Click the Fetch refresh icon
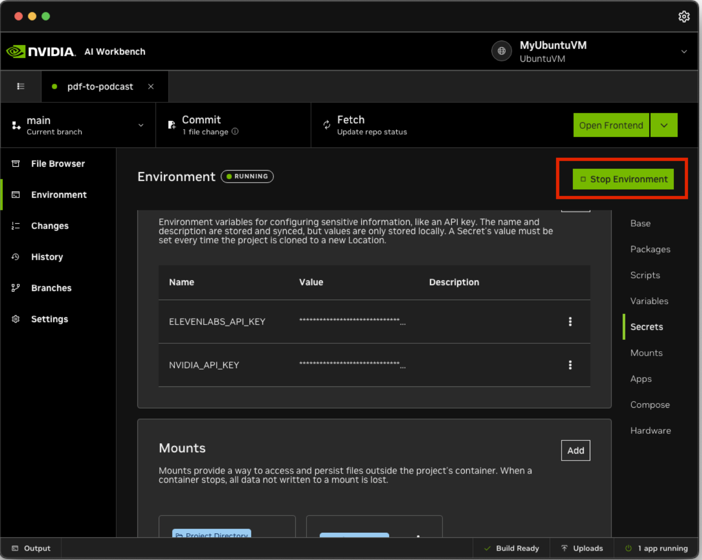Image resolution: width=702 pixels, height=560 pixels. pyautogui.click(x=327, y=125)
